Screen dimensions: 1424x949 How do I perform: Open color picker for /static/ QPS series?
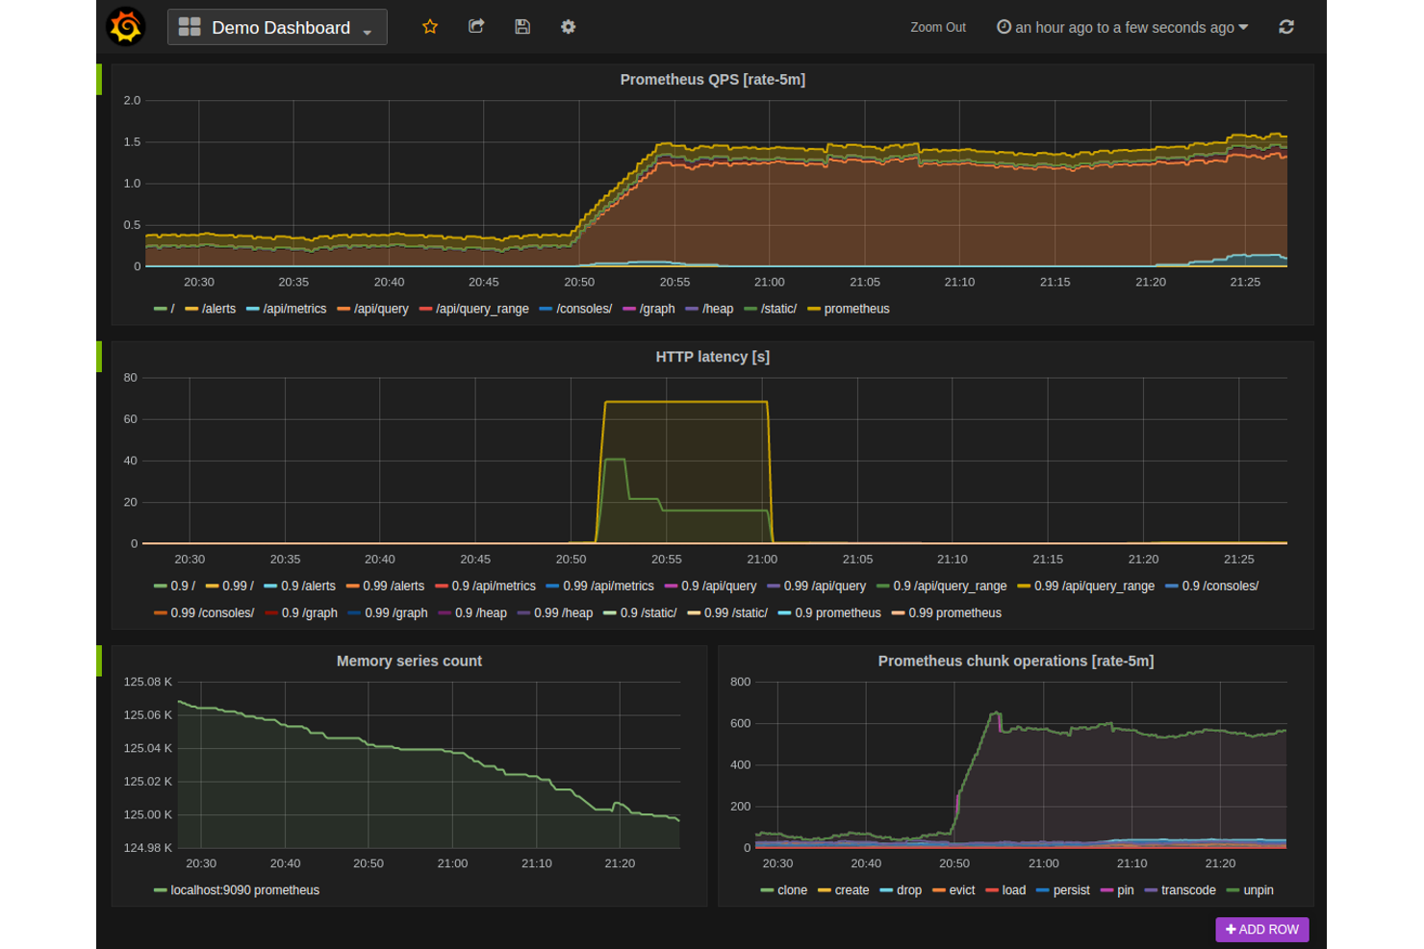750,309
